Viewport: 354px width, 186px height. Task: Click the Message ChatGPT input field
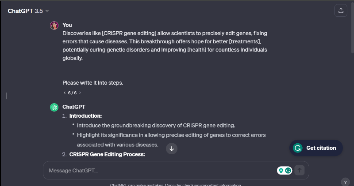pos(159,171)
